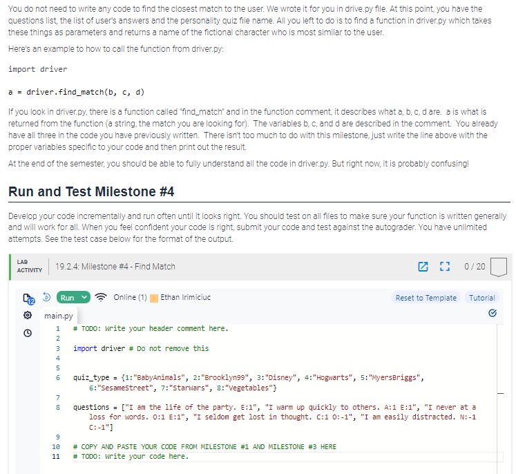Click the LAB ACTIVITY label
516x474 pixels.
[30, 266]
